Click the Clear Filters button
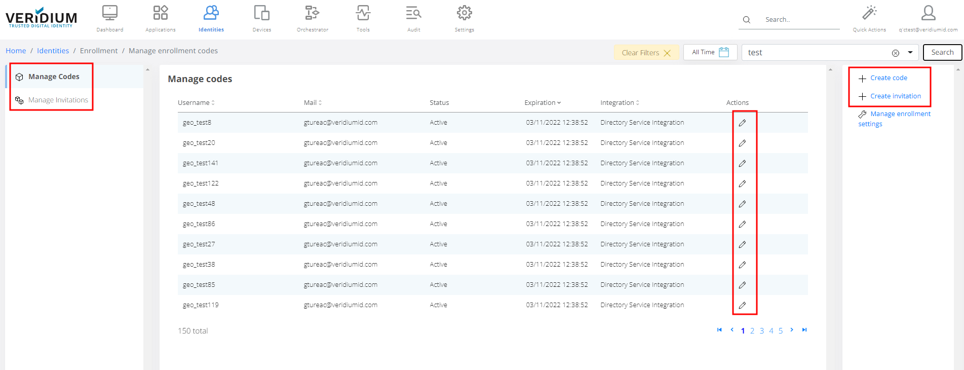 [646, 53]
